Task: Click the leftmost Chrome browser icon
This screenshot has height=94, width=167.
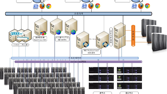Action: point(49,6)
